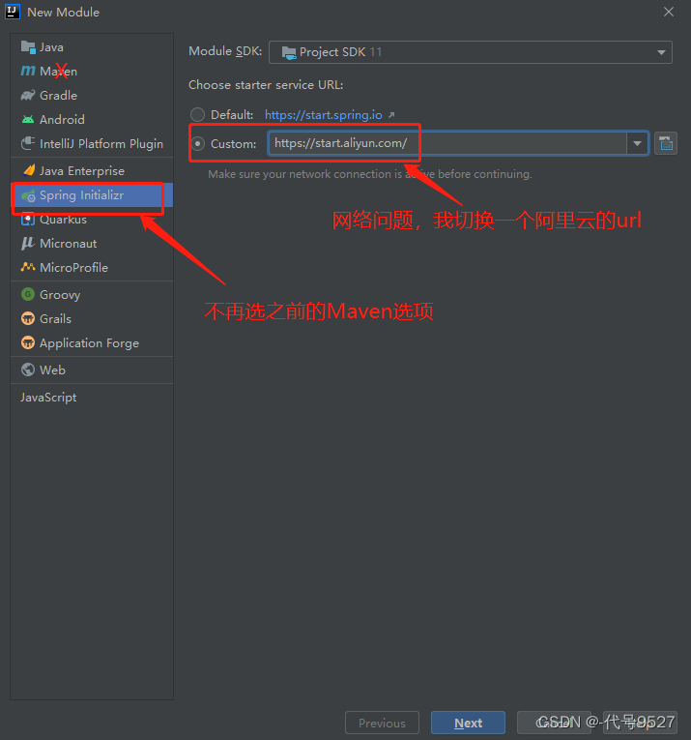Select the Grails list entry
Screen dimensions: 691x740
pos(92,318)
